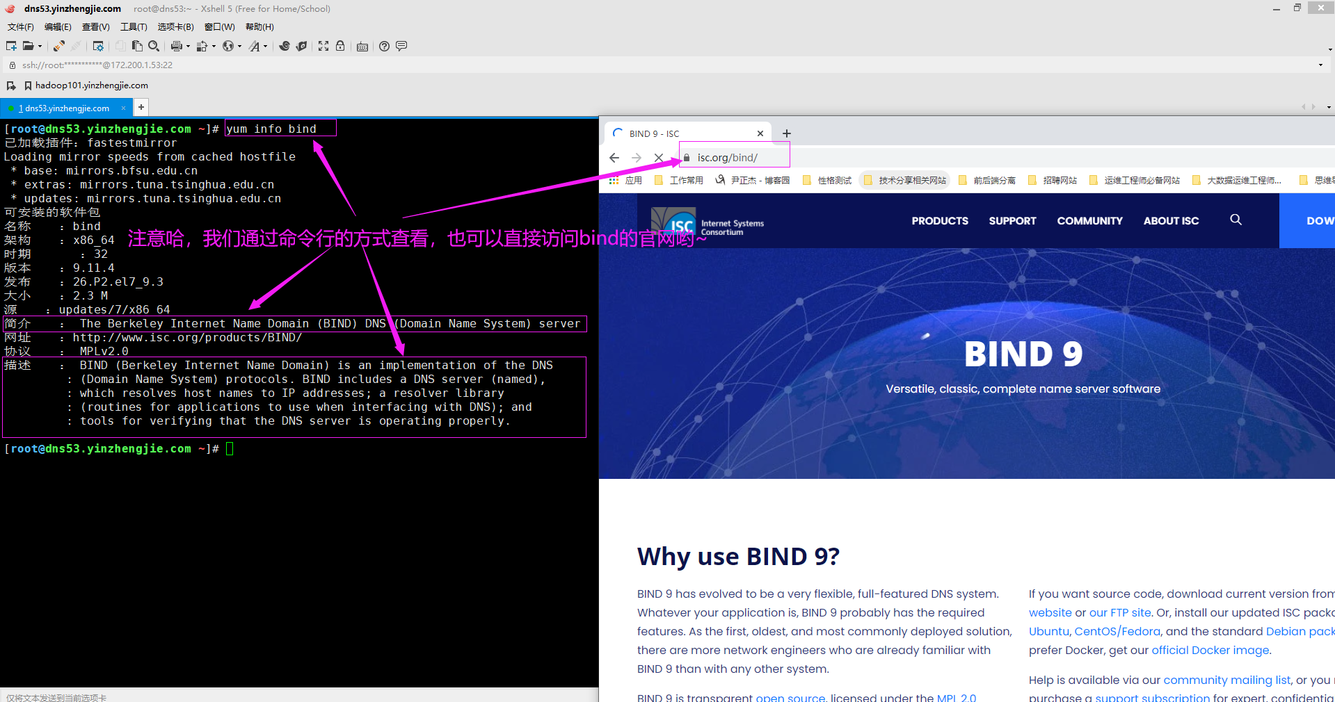Viewport: 1335px width, 702px height.
Task: Open the session Properties gear icon
Action: click(98, 46)
